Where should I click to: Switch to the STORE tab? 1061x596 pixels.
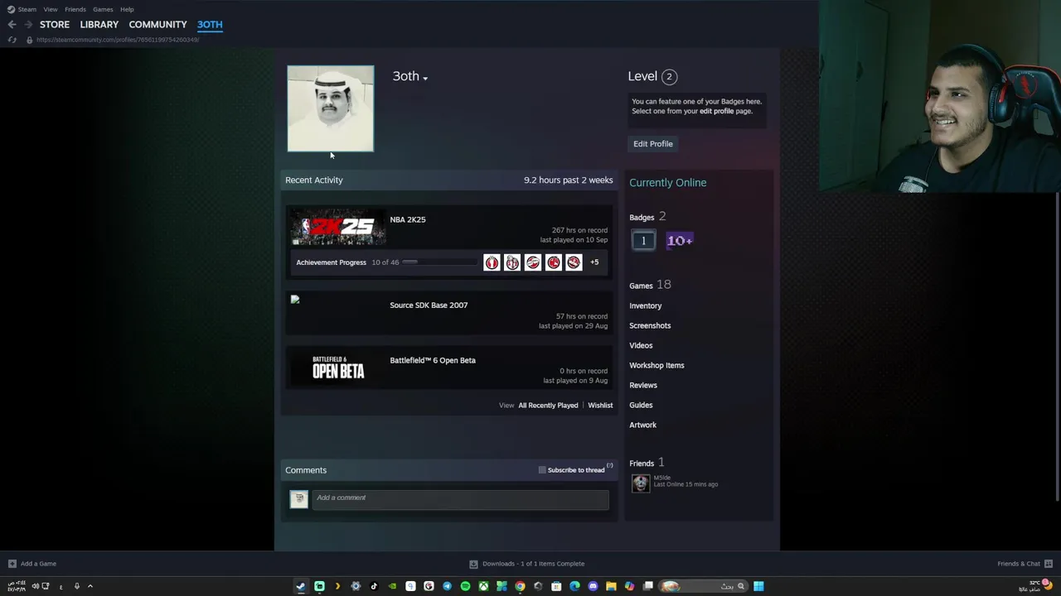click(55, 25)
